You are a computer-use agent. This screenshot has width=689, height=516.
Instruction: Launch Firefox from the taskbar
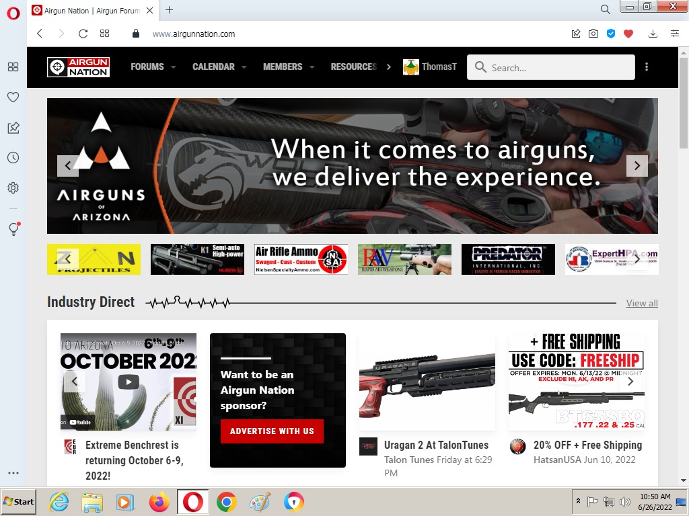tap(159, 501)
